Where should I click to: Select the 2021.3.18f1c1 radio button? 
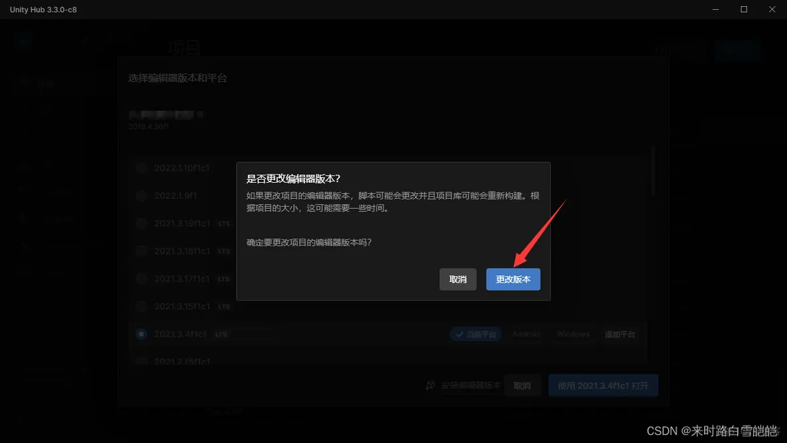coord(142,251)
